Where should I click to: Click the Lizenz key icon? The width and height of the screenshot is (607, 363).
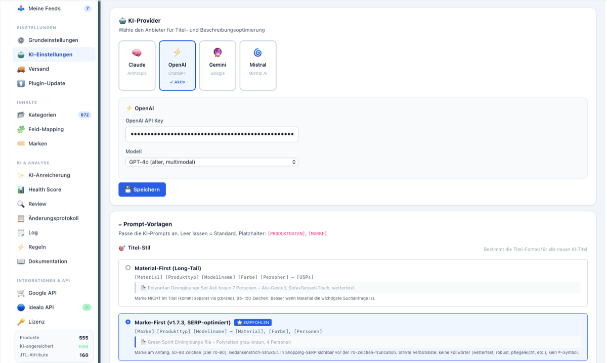[21, 322]
